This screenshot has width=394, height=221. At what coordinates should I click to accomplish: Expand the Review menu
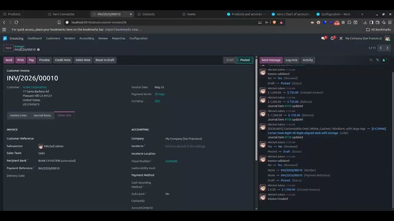103,38
